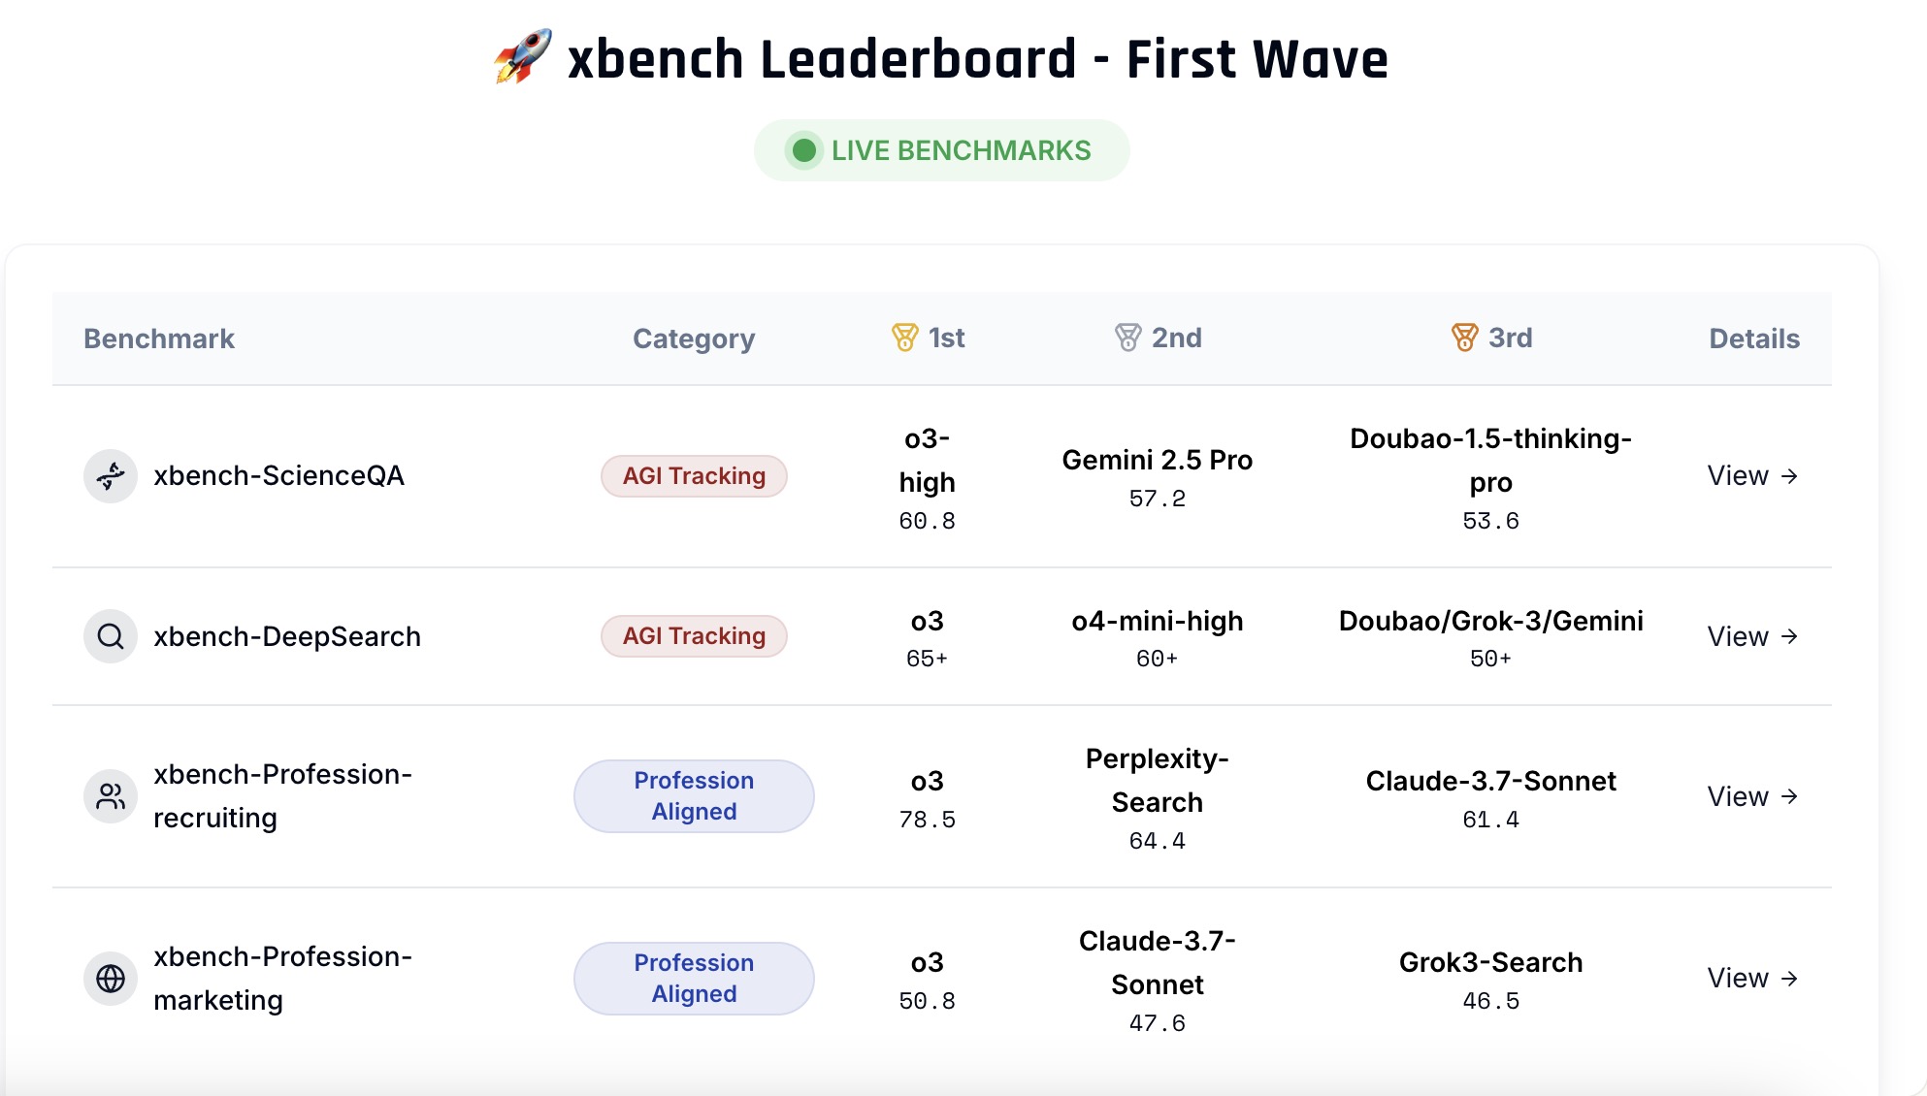The height and width of the screenshot is (1096, 1927).
Task: Toggle the AGI Tracking badge for xbench-ScienceQA
Action: coord(693,475)
